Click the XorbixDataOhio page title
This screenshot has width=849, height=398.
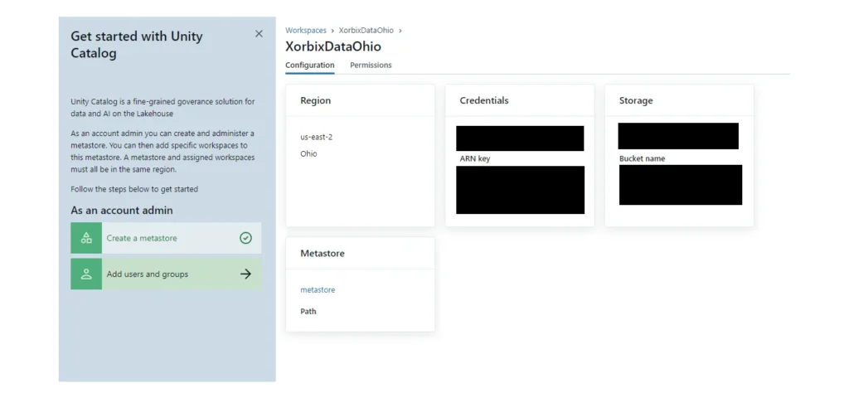click(333, 46)
